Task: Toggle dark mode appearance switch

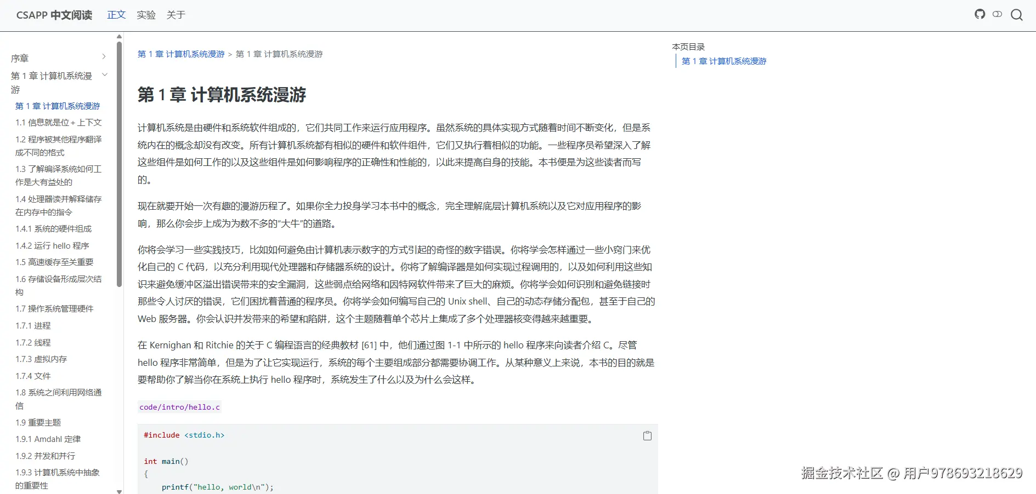Action: point(997,14)
